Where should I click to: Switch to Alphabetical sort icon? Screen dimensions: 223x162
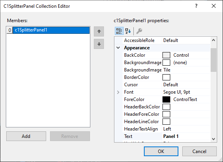pos(128,31)
